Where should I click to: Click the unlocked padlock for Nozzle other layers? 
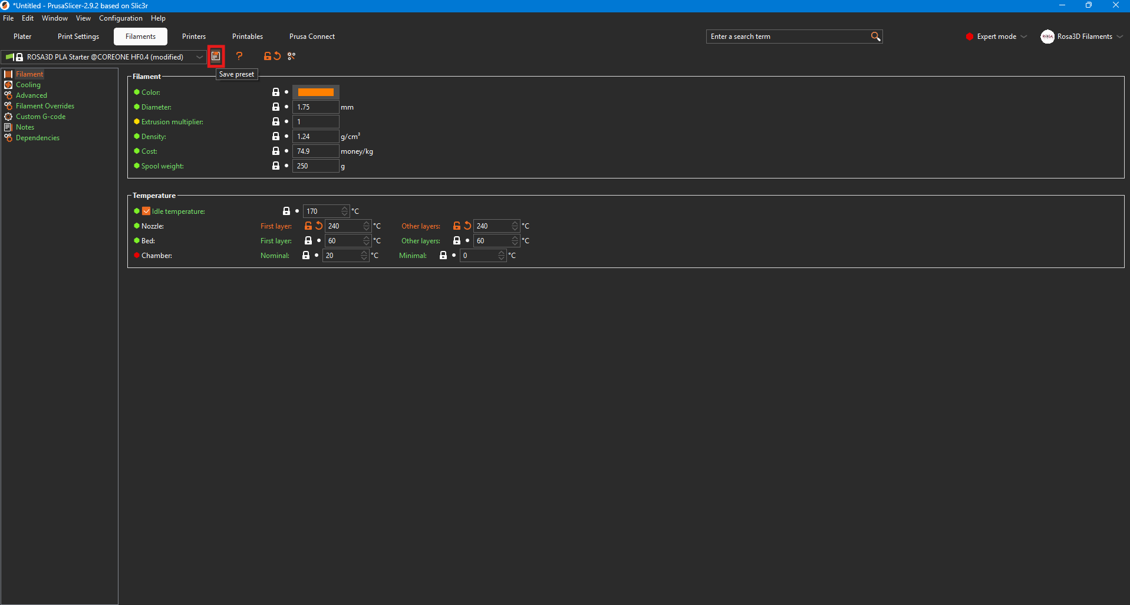(x=456, y=226)
